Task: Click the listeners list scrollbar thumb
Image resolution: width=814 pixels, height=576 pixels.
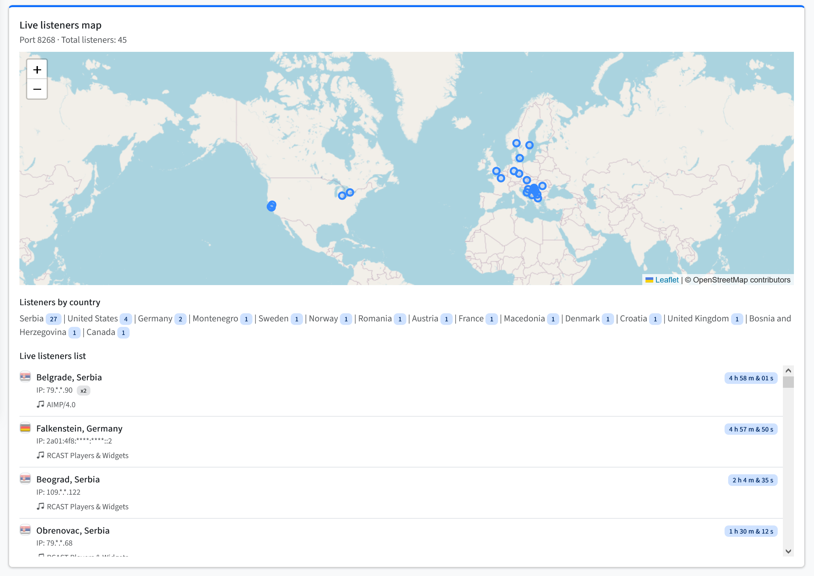Action: click(788, 383)
